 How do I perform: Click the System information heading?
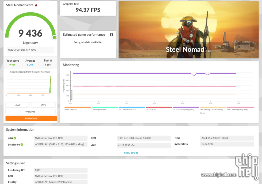pyautogui.click(x=20, y=130)
